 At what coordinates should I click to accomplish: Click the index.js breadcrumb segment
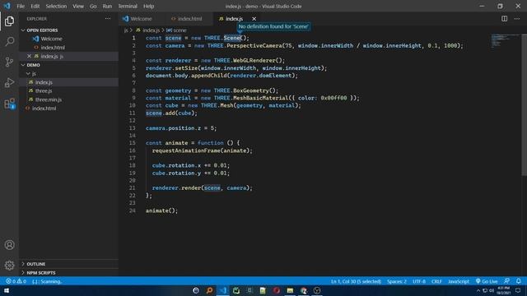[x=151, y=30]
